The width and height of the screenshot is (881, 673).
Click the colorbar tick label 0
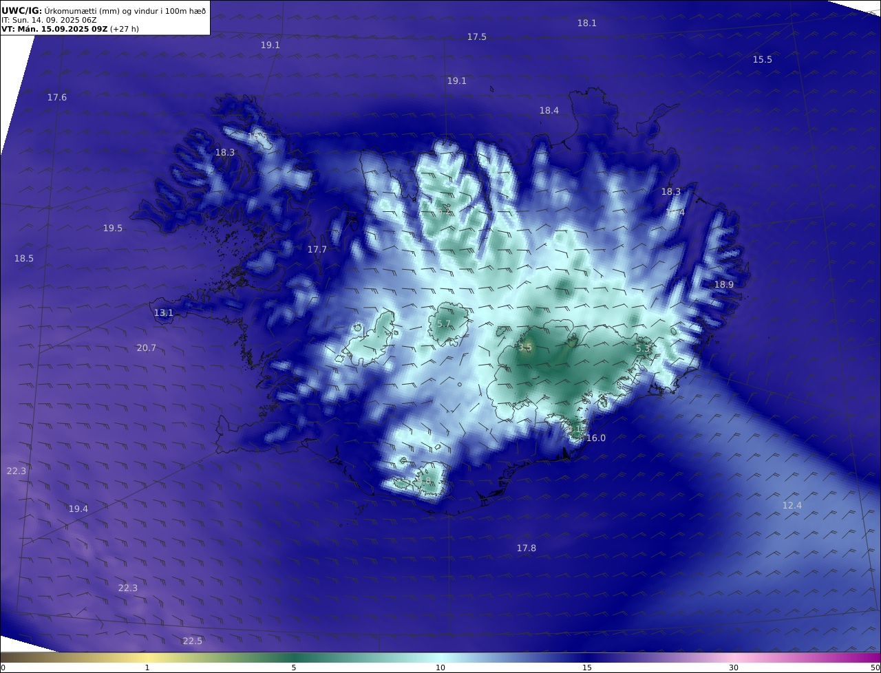[3, 667]
